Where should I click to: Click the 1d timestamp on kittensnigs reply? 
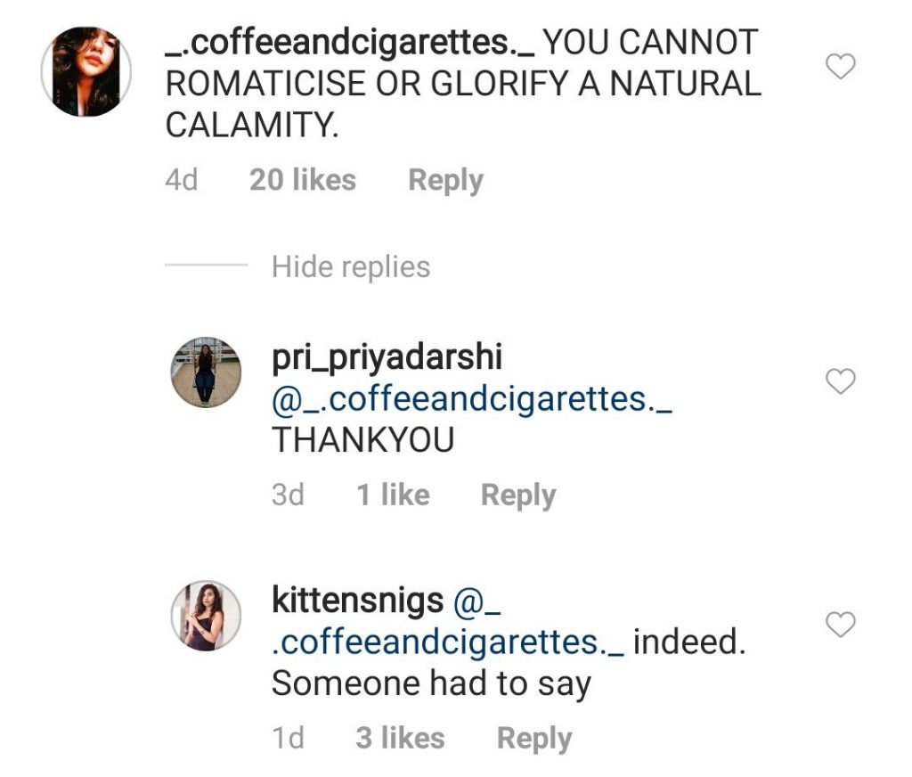[x=288, y=738]
